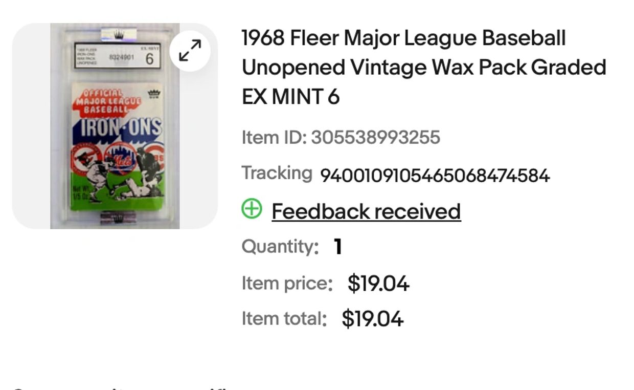Click the Fleer crown logo on the wrapper
Image resolution: width=634 pixels, height=390 pixels.
click(x=153, y=94)
